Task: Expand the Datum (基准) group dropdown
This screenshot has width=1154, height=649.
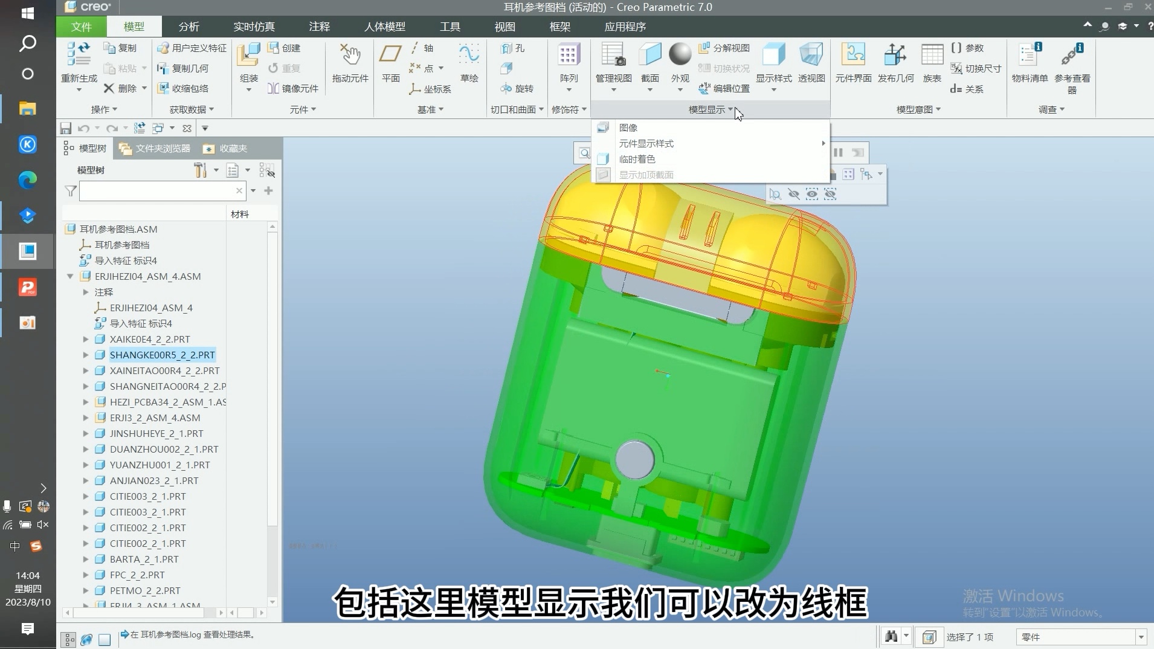Action: (x=430, y=109)
